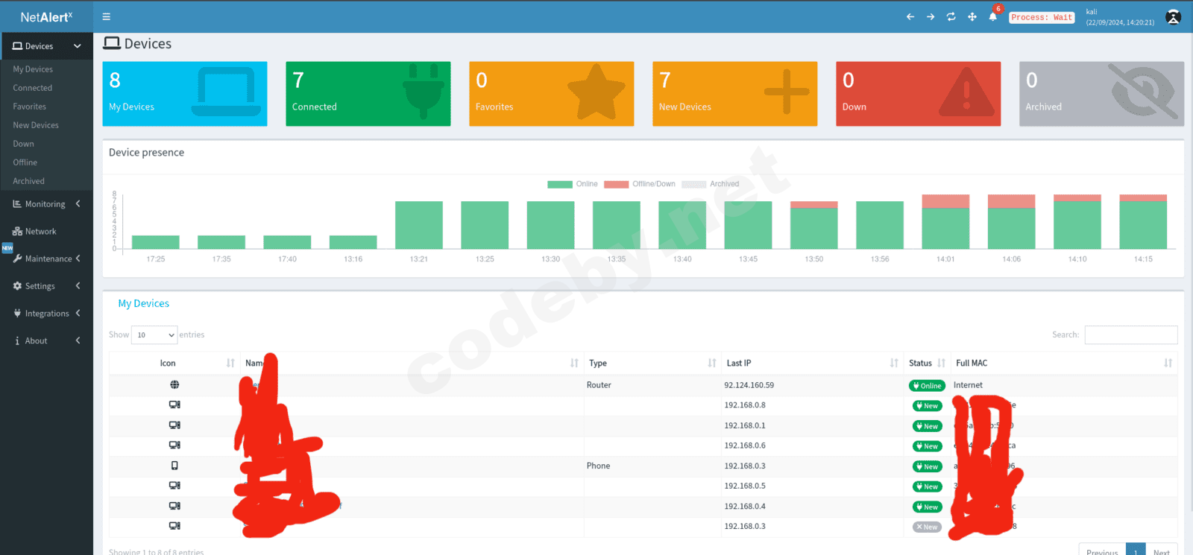Click the phone icon in the device table
This screenshot has width=1193, height=555.
174,466
